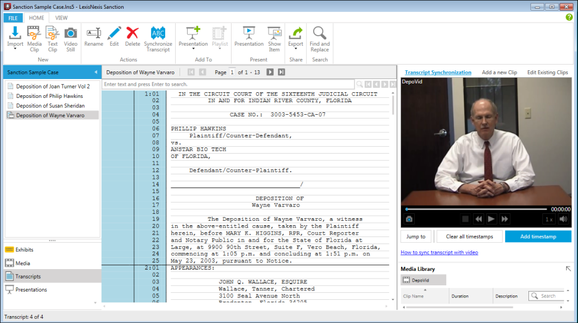Expand the Import dropdown arrow
This screenshot has width=578, height=323.
(15, 49)
